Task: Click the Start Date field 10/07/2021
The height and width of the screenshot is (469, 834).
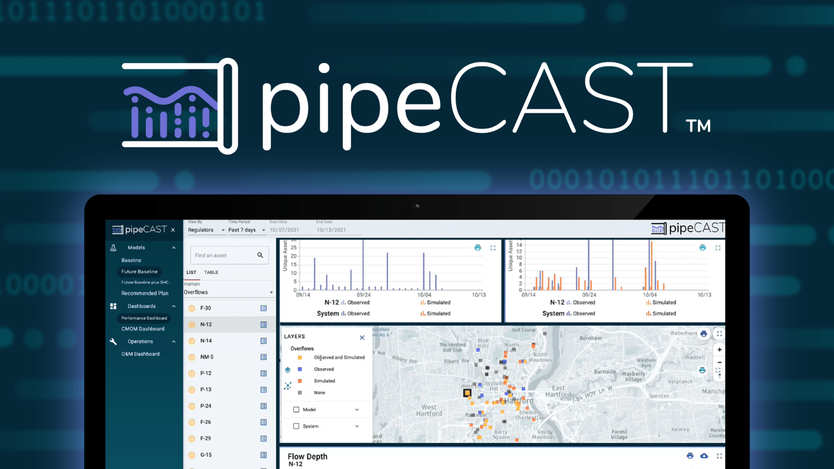Action: pyautogui.click(x=292, y=230)
